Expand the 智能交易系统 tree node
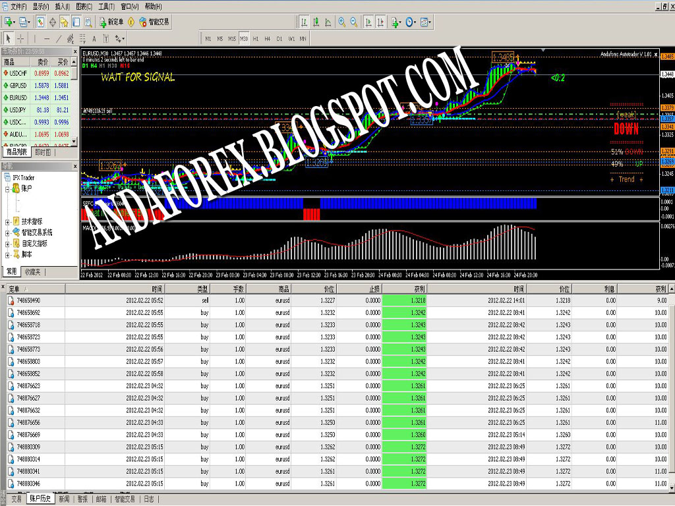Viewport: 675px width, 506px height. pyautogui.click(x=7, y=233)
